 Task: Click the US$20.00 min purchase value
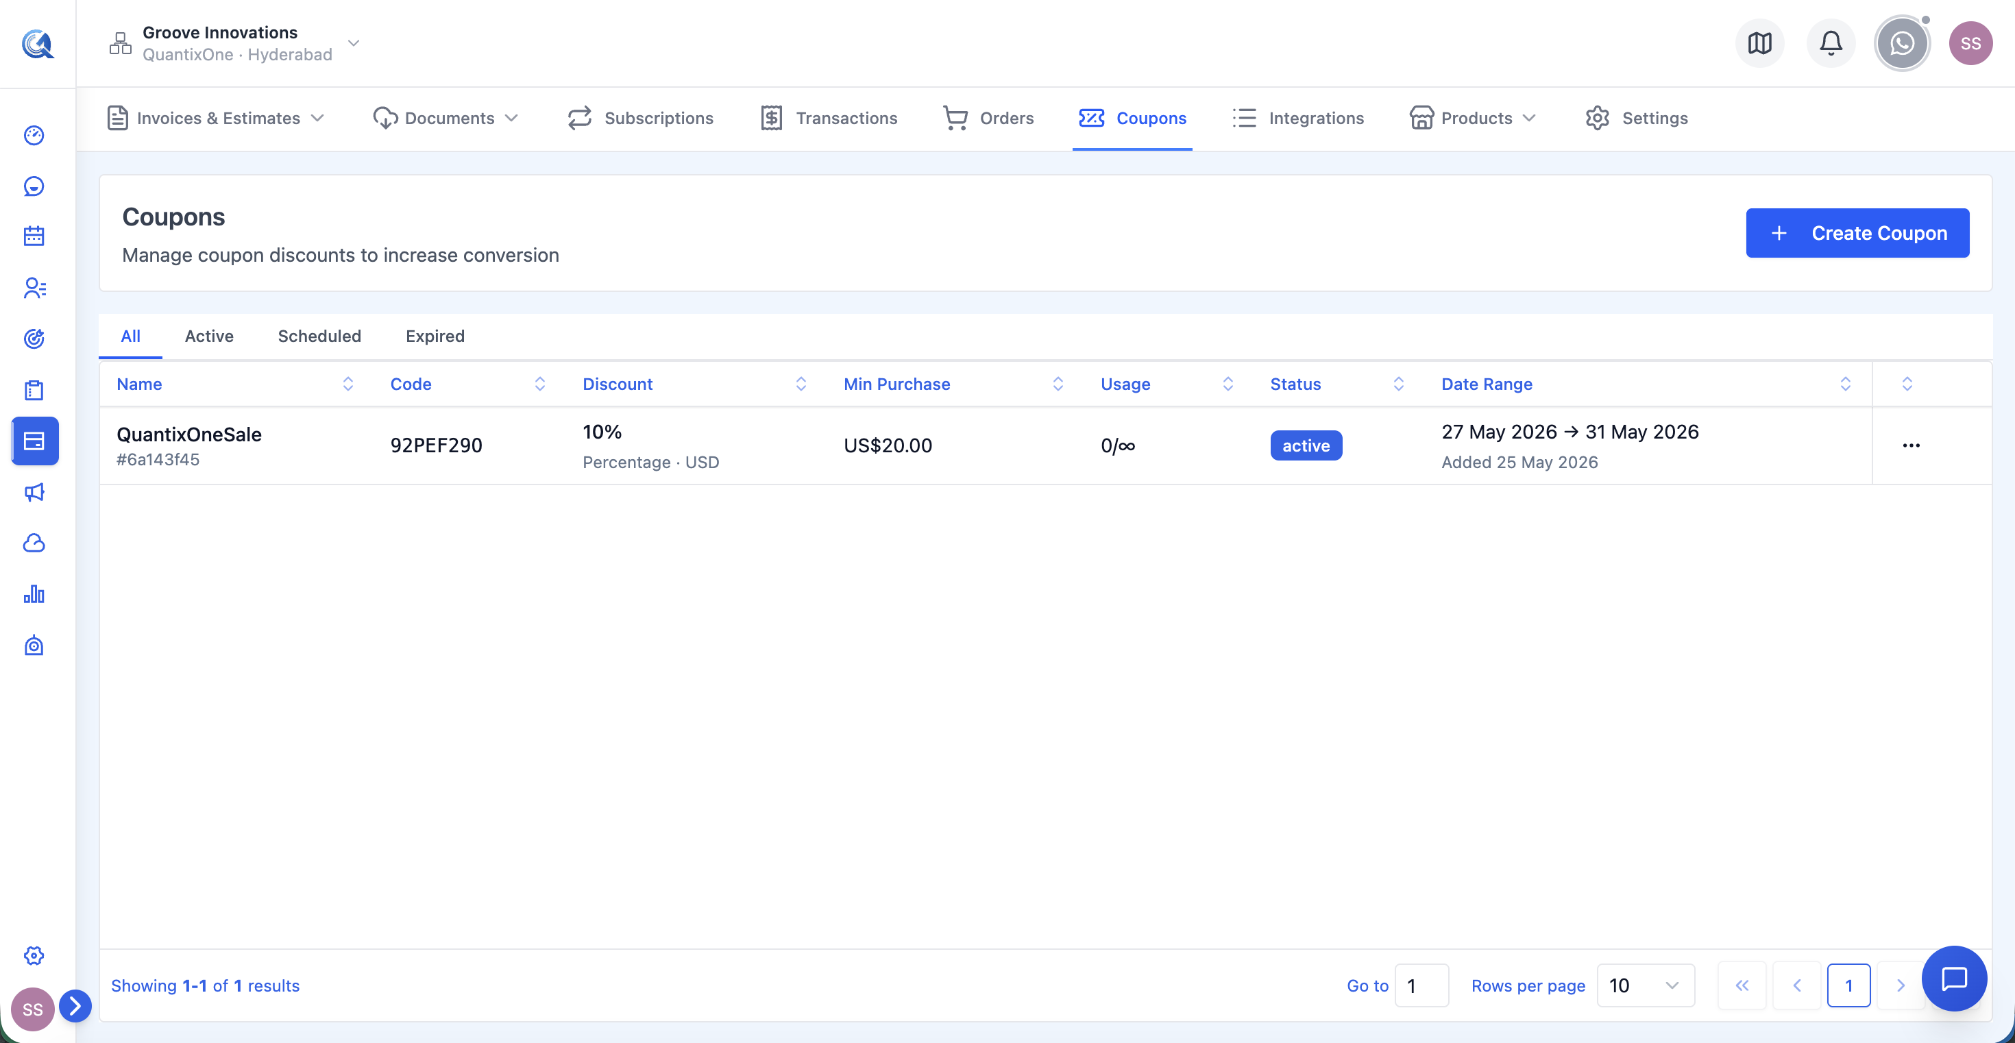(x=888, y=445)
